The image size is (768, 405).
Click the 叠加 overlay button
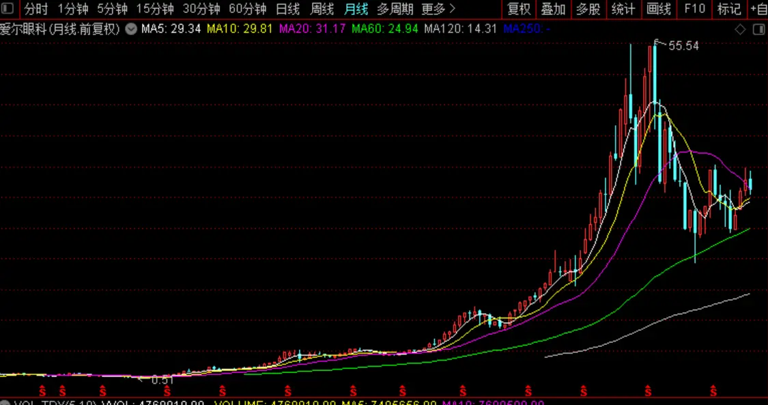(x=553, y=9)
